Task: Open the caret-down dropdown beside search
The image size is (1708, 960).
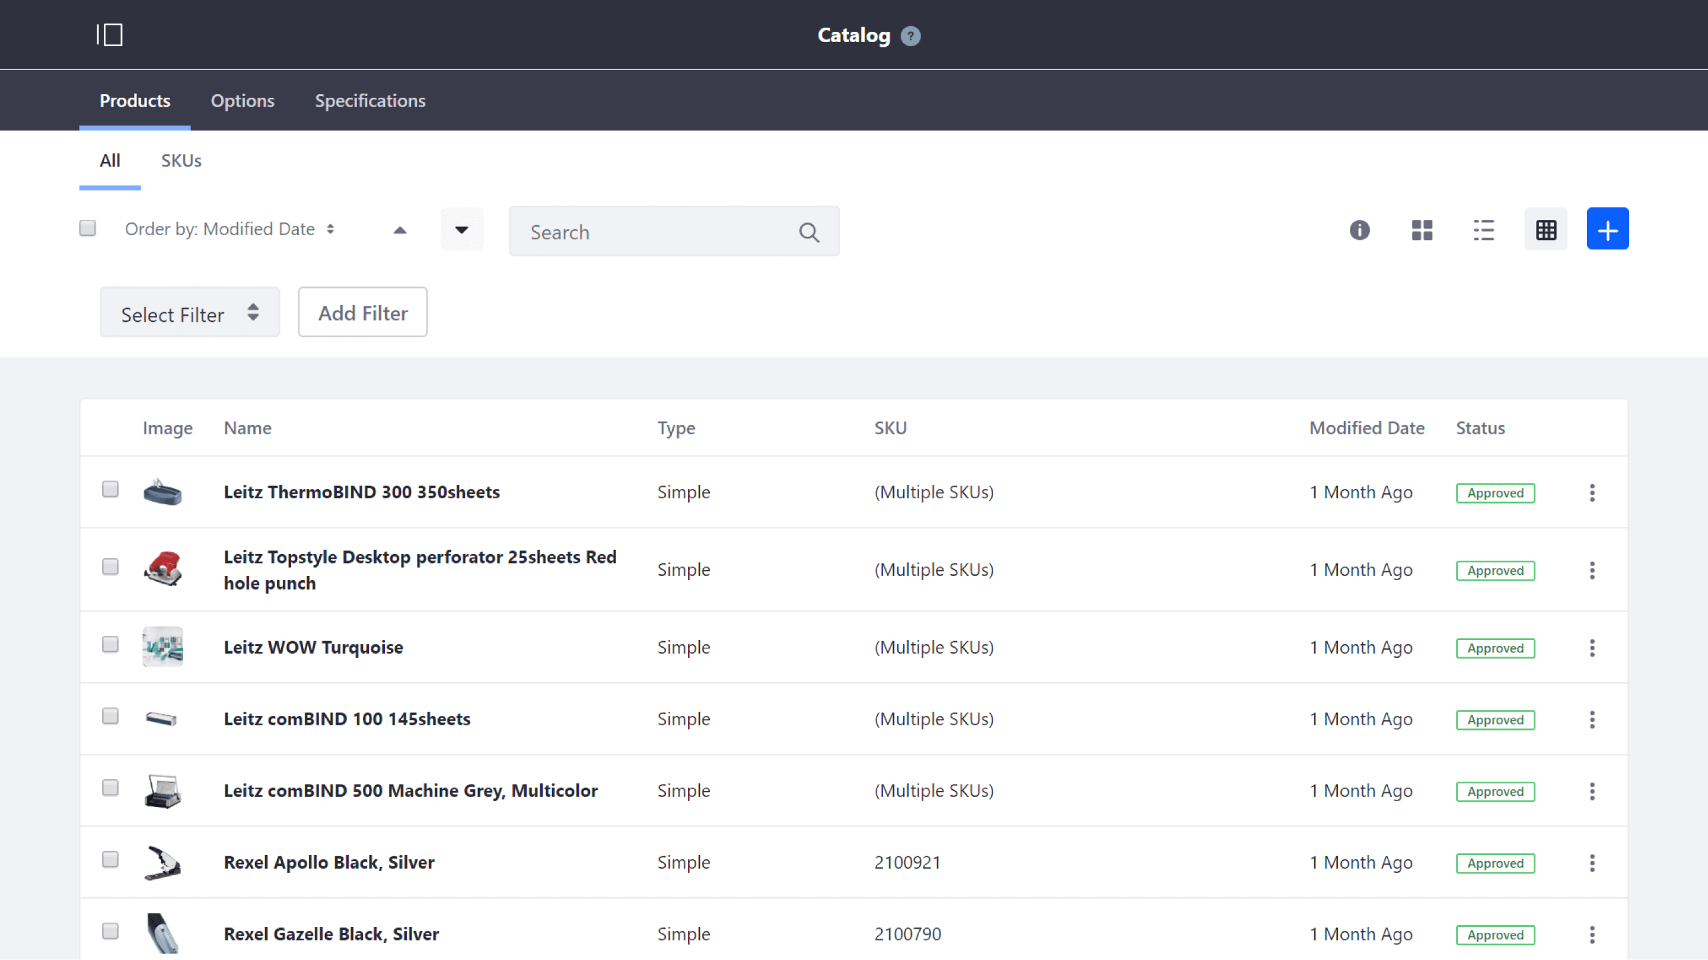Action: pos(461,229)
